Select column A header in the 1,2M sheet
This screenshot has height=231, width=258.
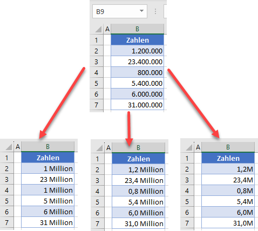198,147
